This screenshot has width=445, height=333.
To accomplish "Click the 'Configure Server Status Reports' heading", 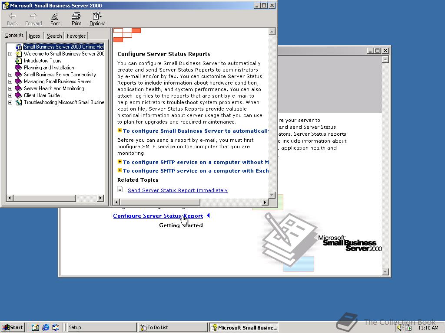I will tap(164, 54).
